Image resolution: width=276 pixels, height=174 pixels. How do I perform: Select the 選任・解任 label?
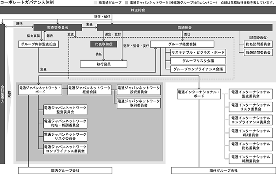pos(102,17)
